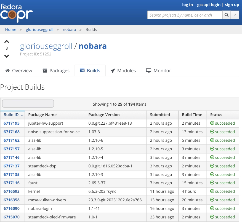The width and height of the screenshot is (242, 222).
Task: Sort by Package Version column header
Action: [x=116, y=115]
